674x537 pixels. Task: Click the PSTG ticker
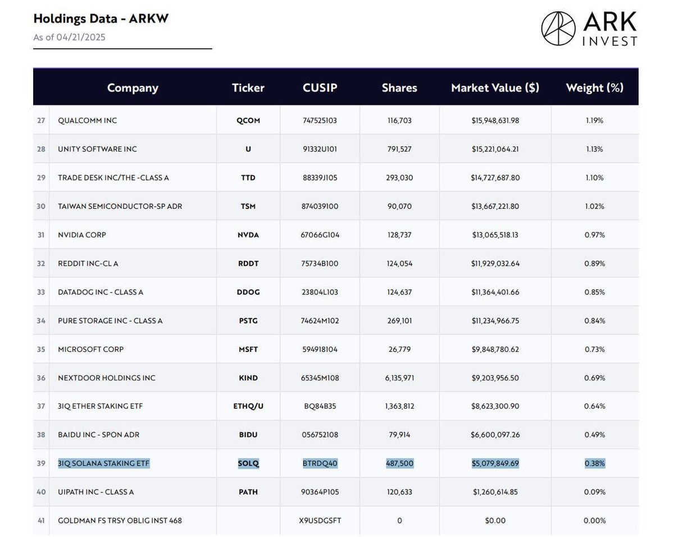point(248,321)
